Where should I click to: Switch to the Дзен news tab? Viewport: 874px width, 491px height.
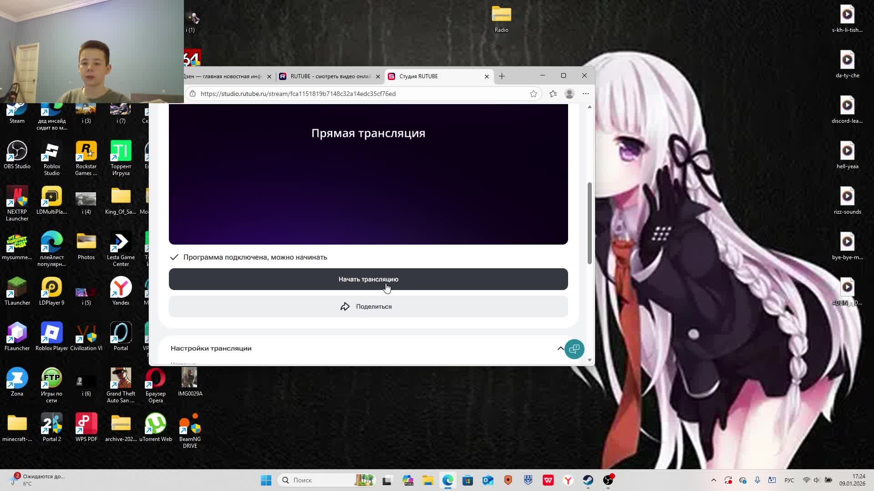click(x=223, y=76)
